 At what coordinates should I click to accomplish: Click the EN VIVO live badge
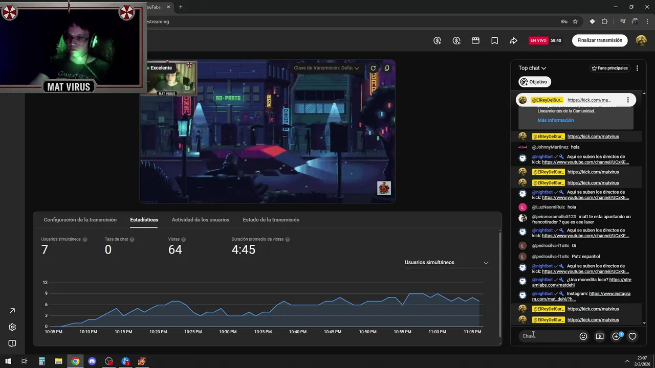click(x=538, y=40)
